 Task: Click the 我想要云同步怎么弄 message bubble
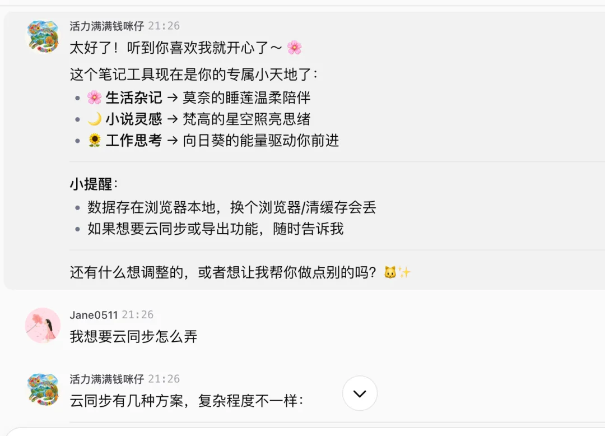(134, 336)
